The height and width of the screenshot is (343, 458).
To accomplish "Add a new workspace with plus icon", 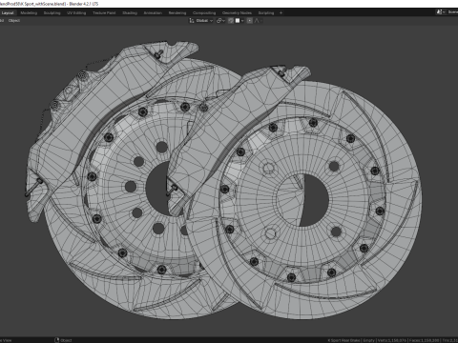I will [281, 13].
